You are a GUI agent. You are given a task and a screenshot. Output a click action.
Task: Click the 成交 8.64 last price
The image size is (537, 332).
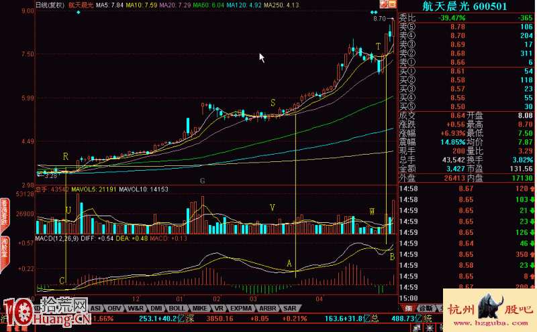coord(458,115)
